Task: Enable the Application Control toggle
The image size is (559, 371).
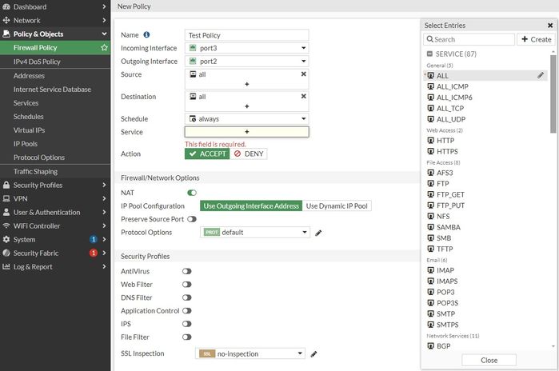Action: [x=187, y=311]
